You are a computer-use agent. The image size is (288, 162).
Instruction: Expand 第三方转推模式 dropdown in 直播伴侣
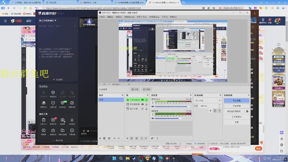(x=48, y=21)
